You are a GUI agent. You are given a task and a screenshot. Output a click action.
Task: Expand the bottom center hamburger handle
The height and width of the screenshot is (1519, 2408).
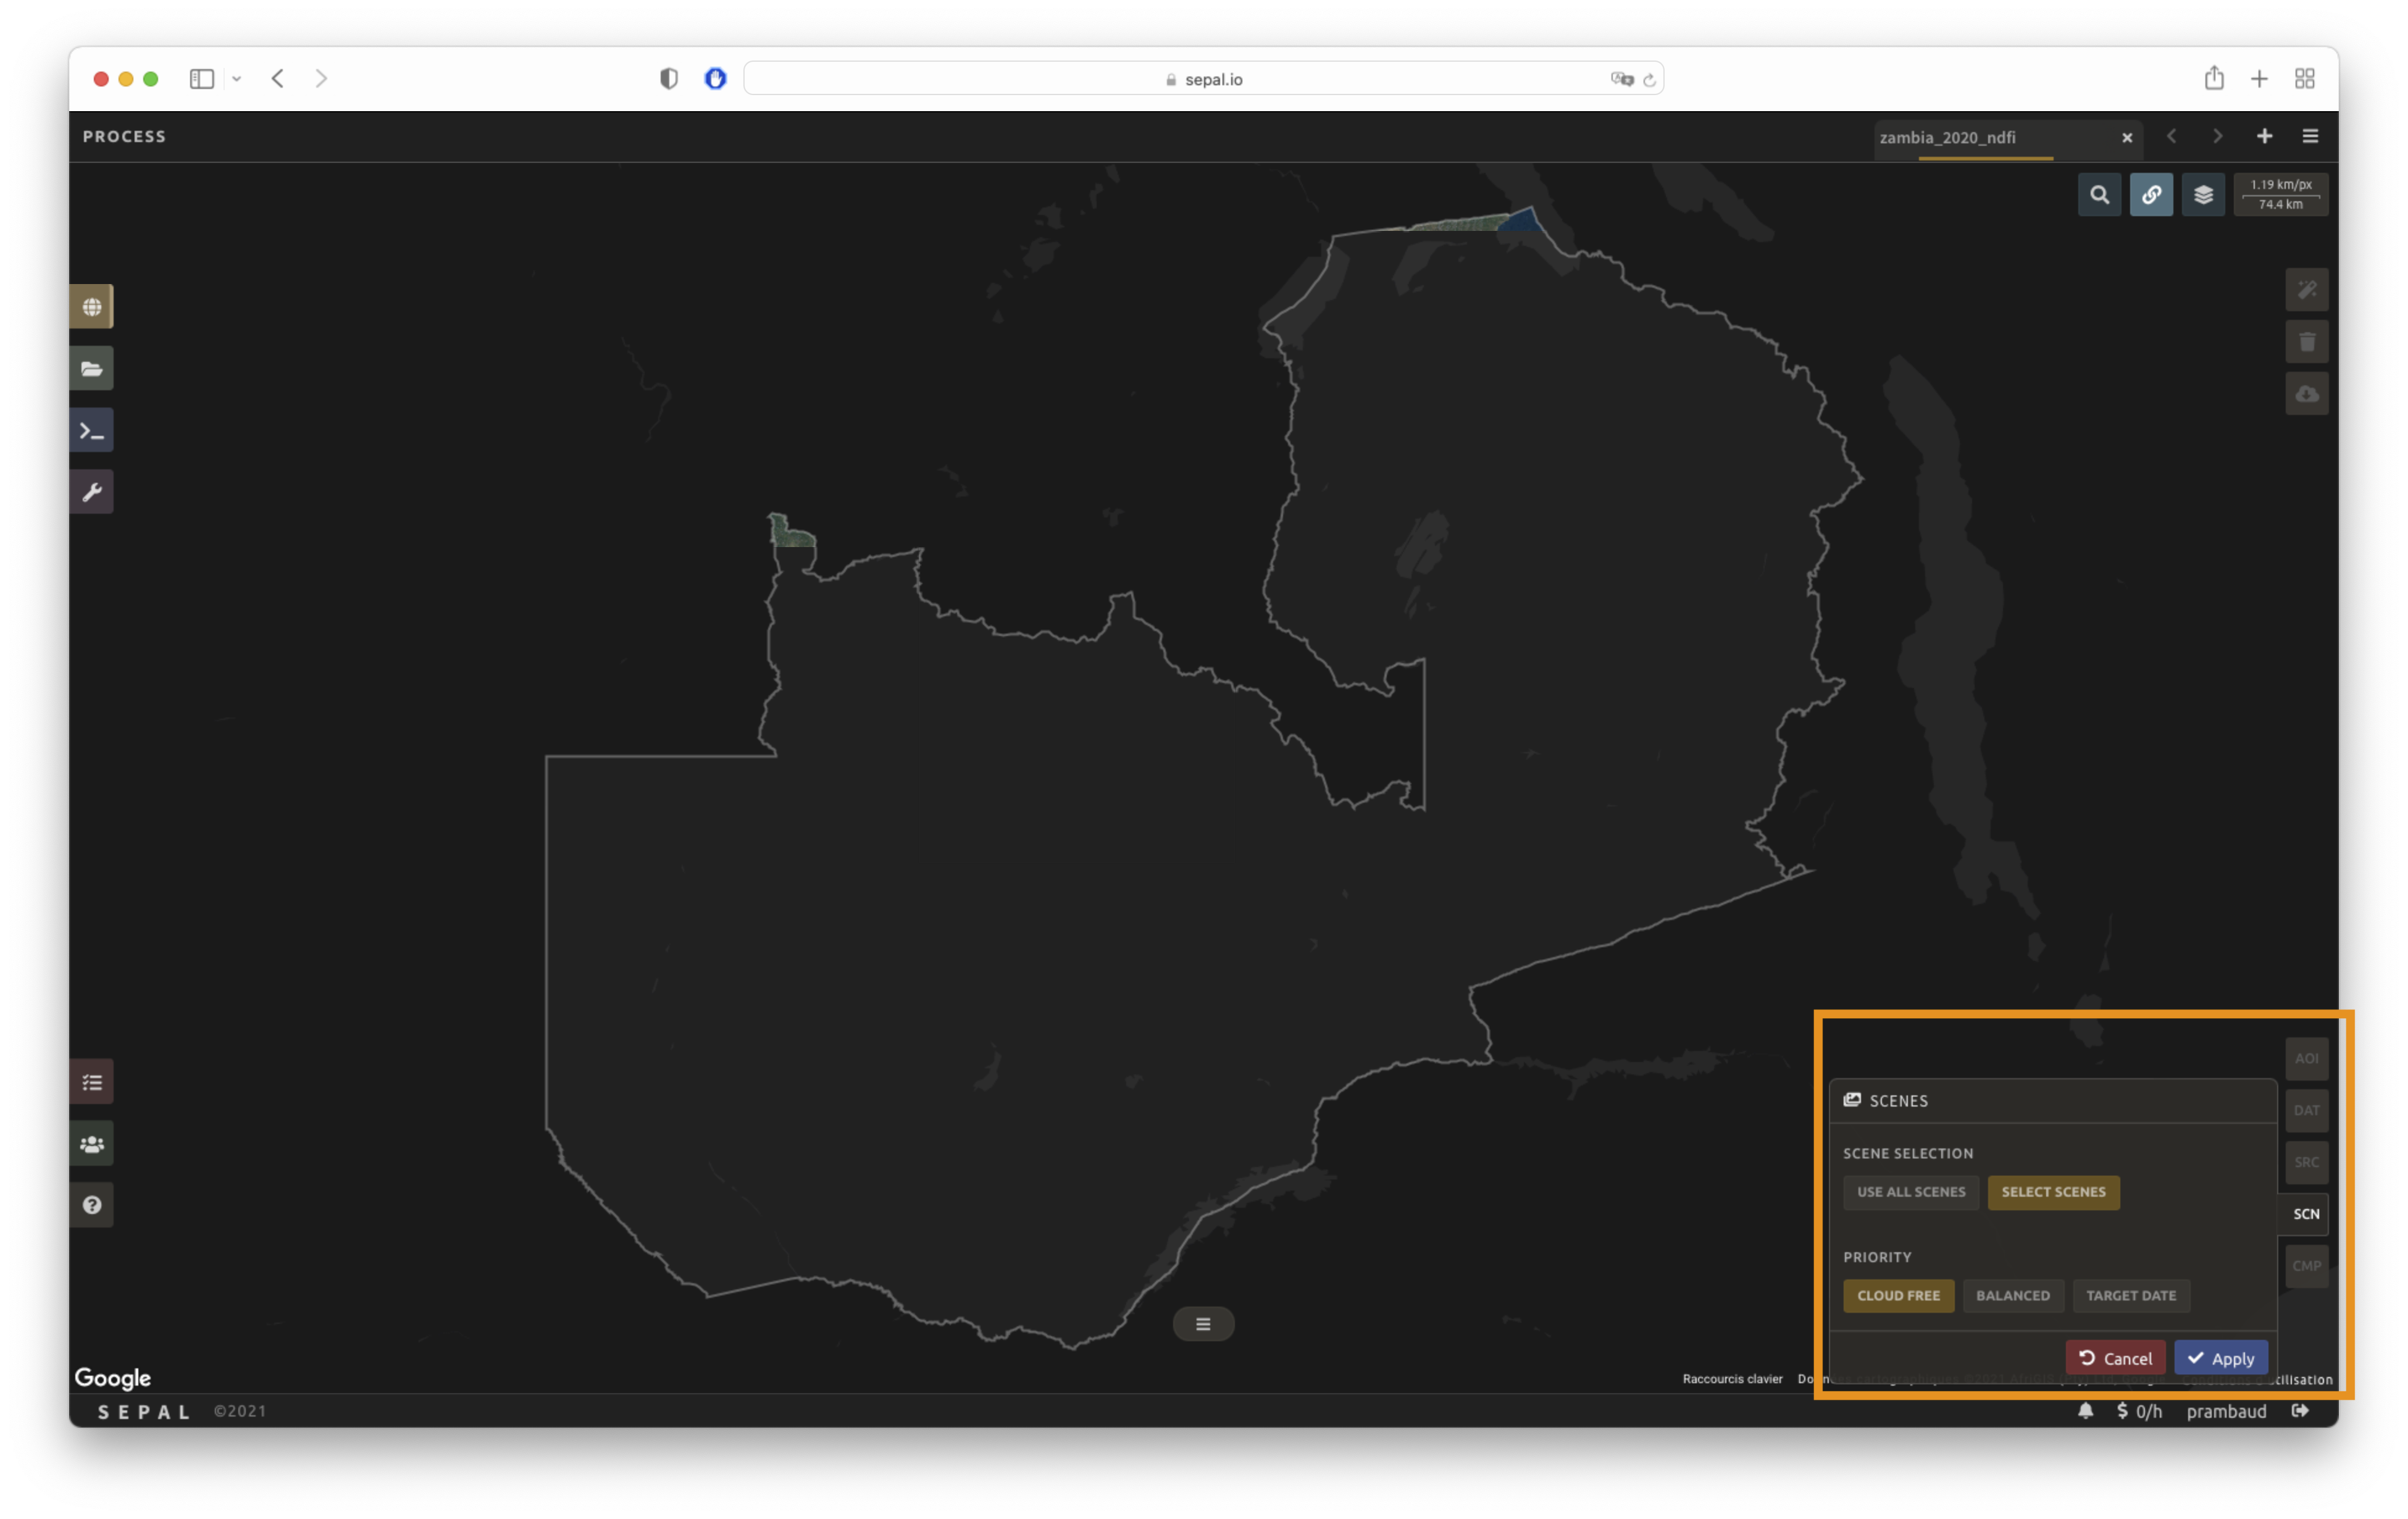[1203, 1324]
